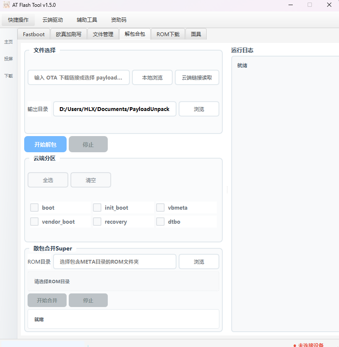This screenshot has width=339, height=347.
Task: Click 浏览 next to the output directory
Action: tap(199, 109)
